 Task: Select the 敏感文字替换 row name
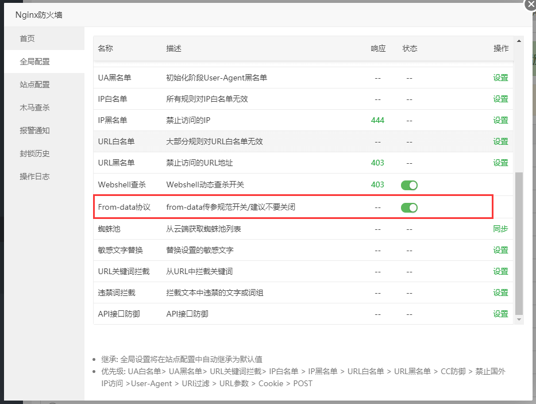pyautogui.click(x=120, y=250)
